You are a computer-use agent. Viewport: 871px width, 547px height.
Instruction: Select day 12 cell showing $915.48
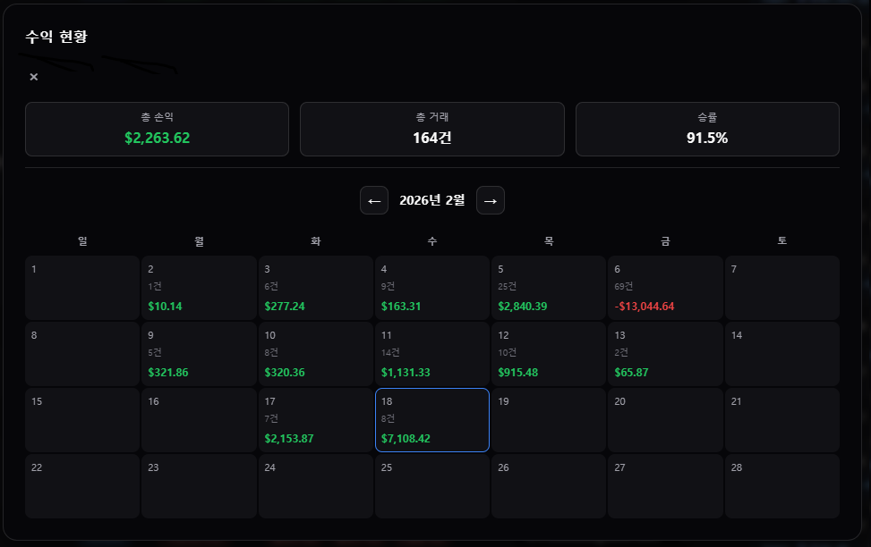(x=549, y=354)
